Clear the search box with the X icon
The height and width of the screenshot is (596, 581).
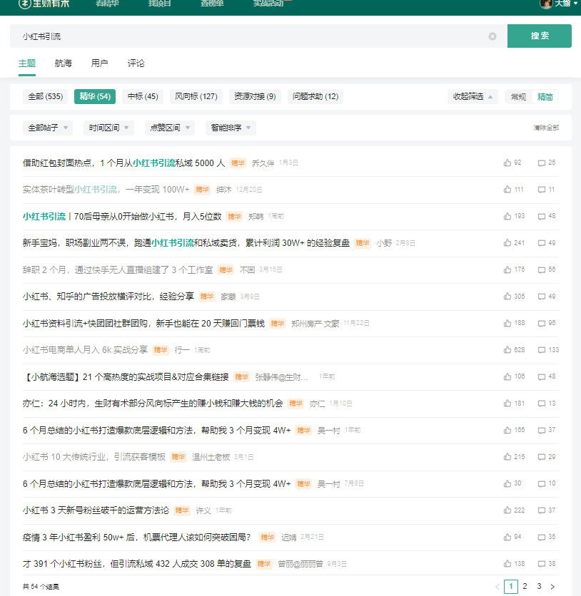[x=492, y=36]
